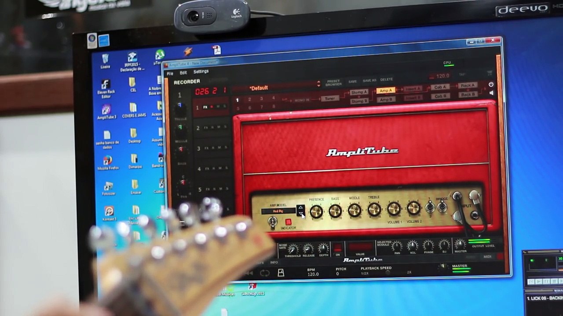Open the Kontakt 5 desktop shortcut
Viewport: 563px width, 316px height.
click(109, 214)
